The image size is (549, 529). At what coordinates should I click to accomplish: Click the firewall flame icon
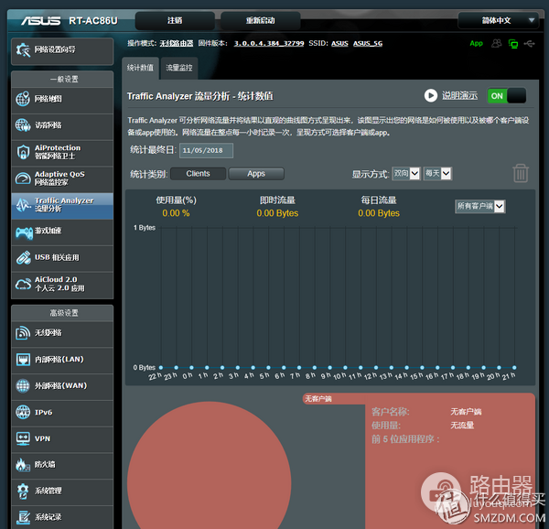tap(23, 465)
